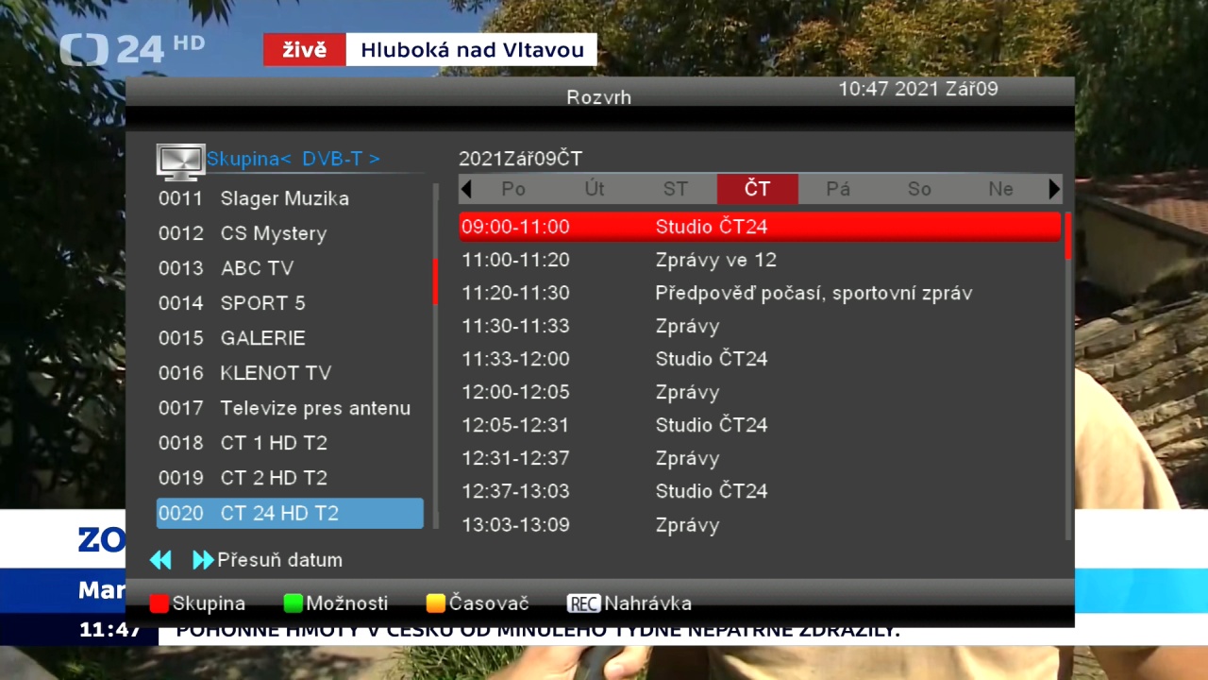Change the Skupina DVB-T group selector
1208x680 pixels.
pos(293,159)
